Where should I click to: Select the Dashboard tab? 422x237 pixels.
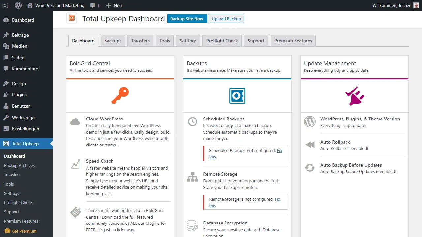coord(83,41)
